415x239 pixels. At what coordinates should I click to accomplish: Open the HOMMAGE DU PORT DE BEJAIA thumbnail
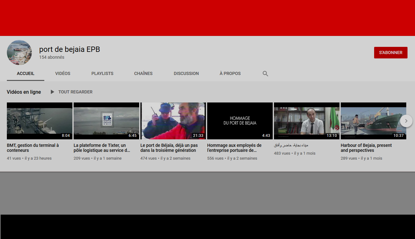[x=240, y=121]
